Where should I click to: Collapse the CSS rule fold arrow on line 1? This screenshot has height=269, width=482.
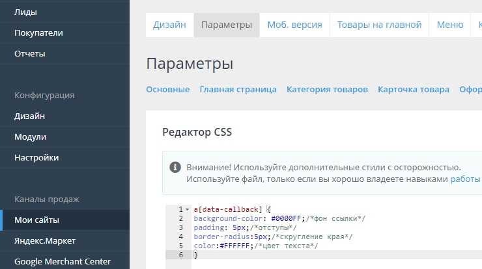tap(188, 209)
